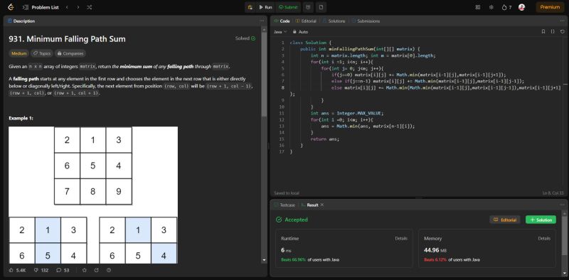Close the Result tab
Screen dimensions: 569x280
coord(322,205)
